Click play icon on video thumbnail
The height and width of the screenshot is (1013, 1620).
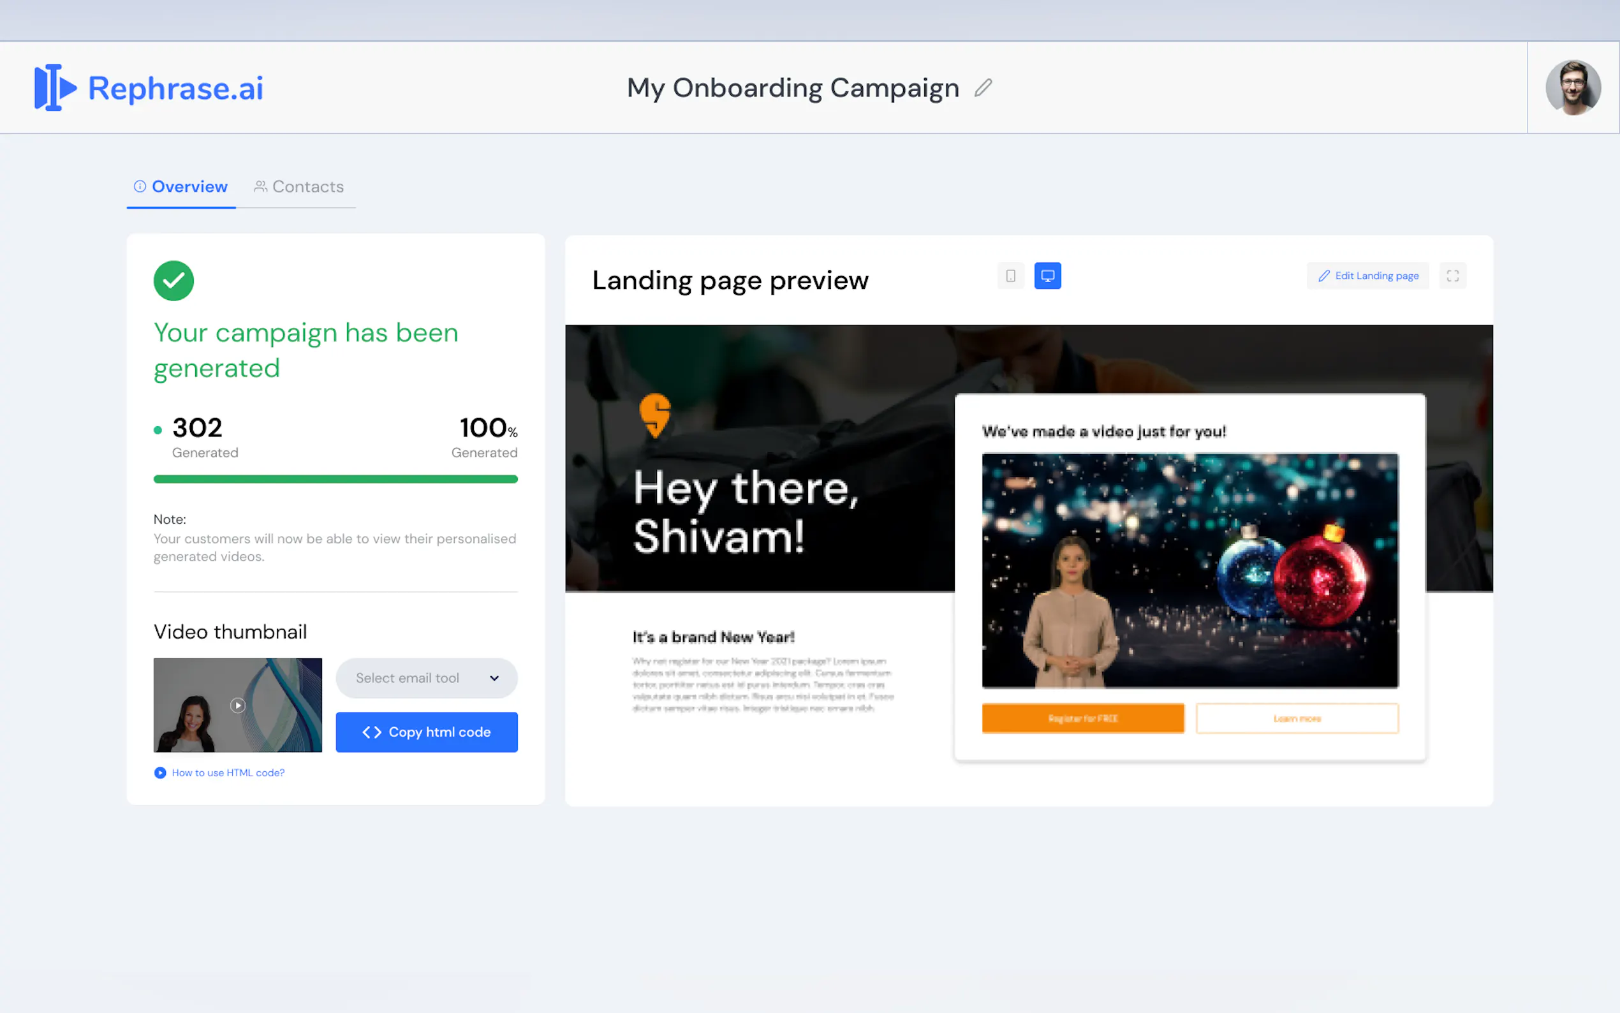(x=238, y=705)
